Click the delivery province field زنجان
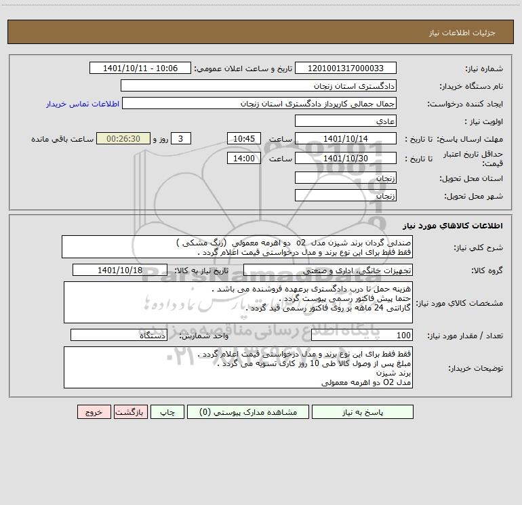The image size is (522, 505). 346,178
